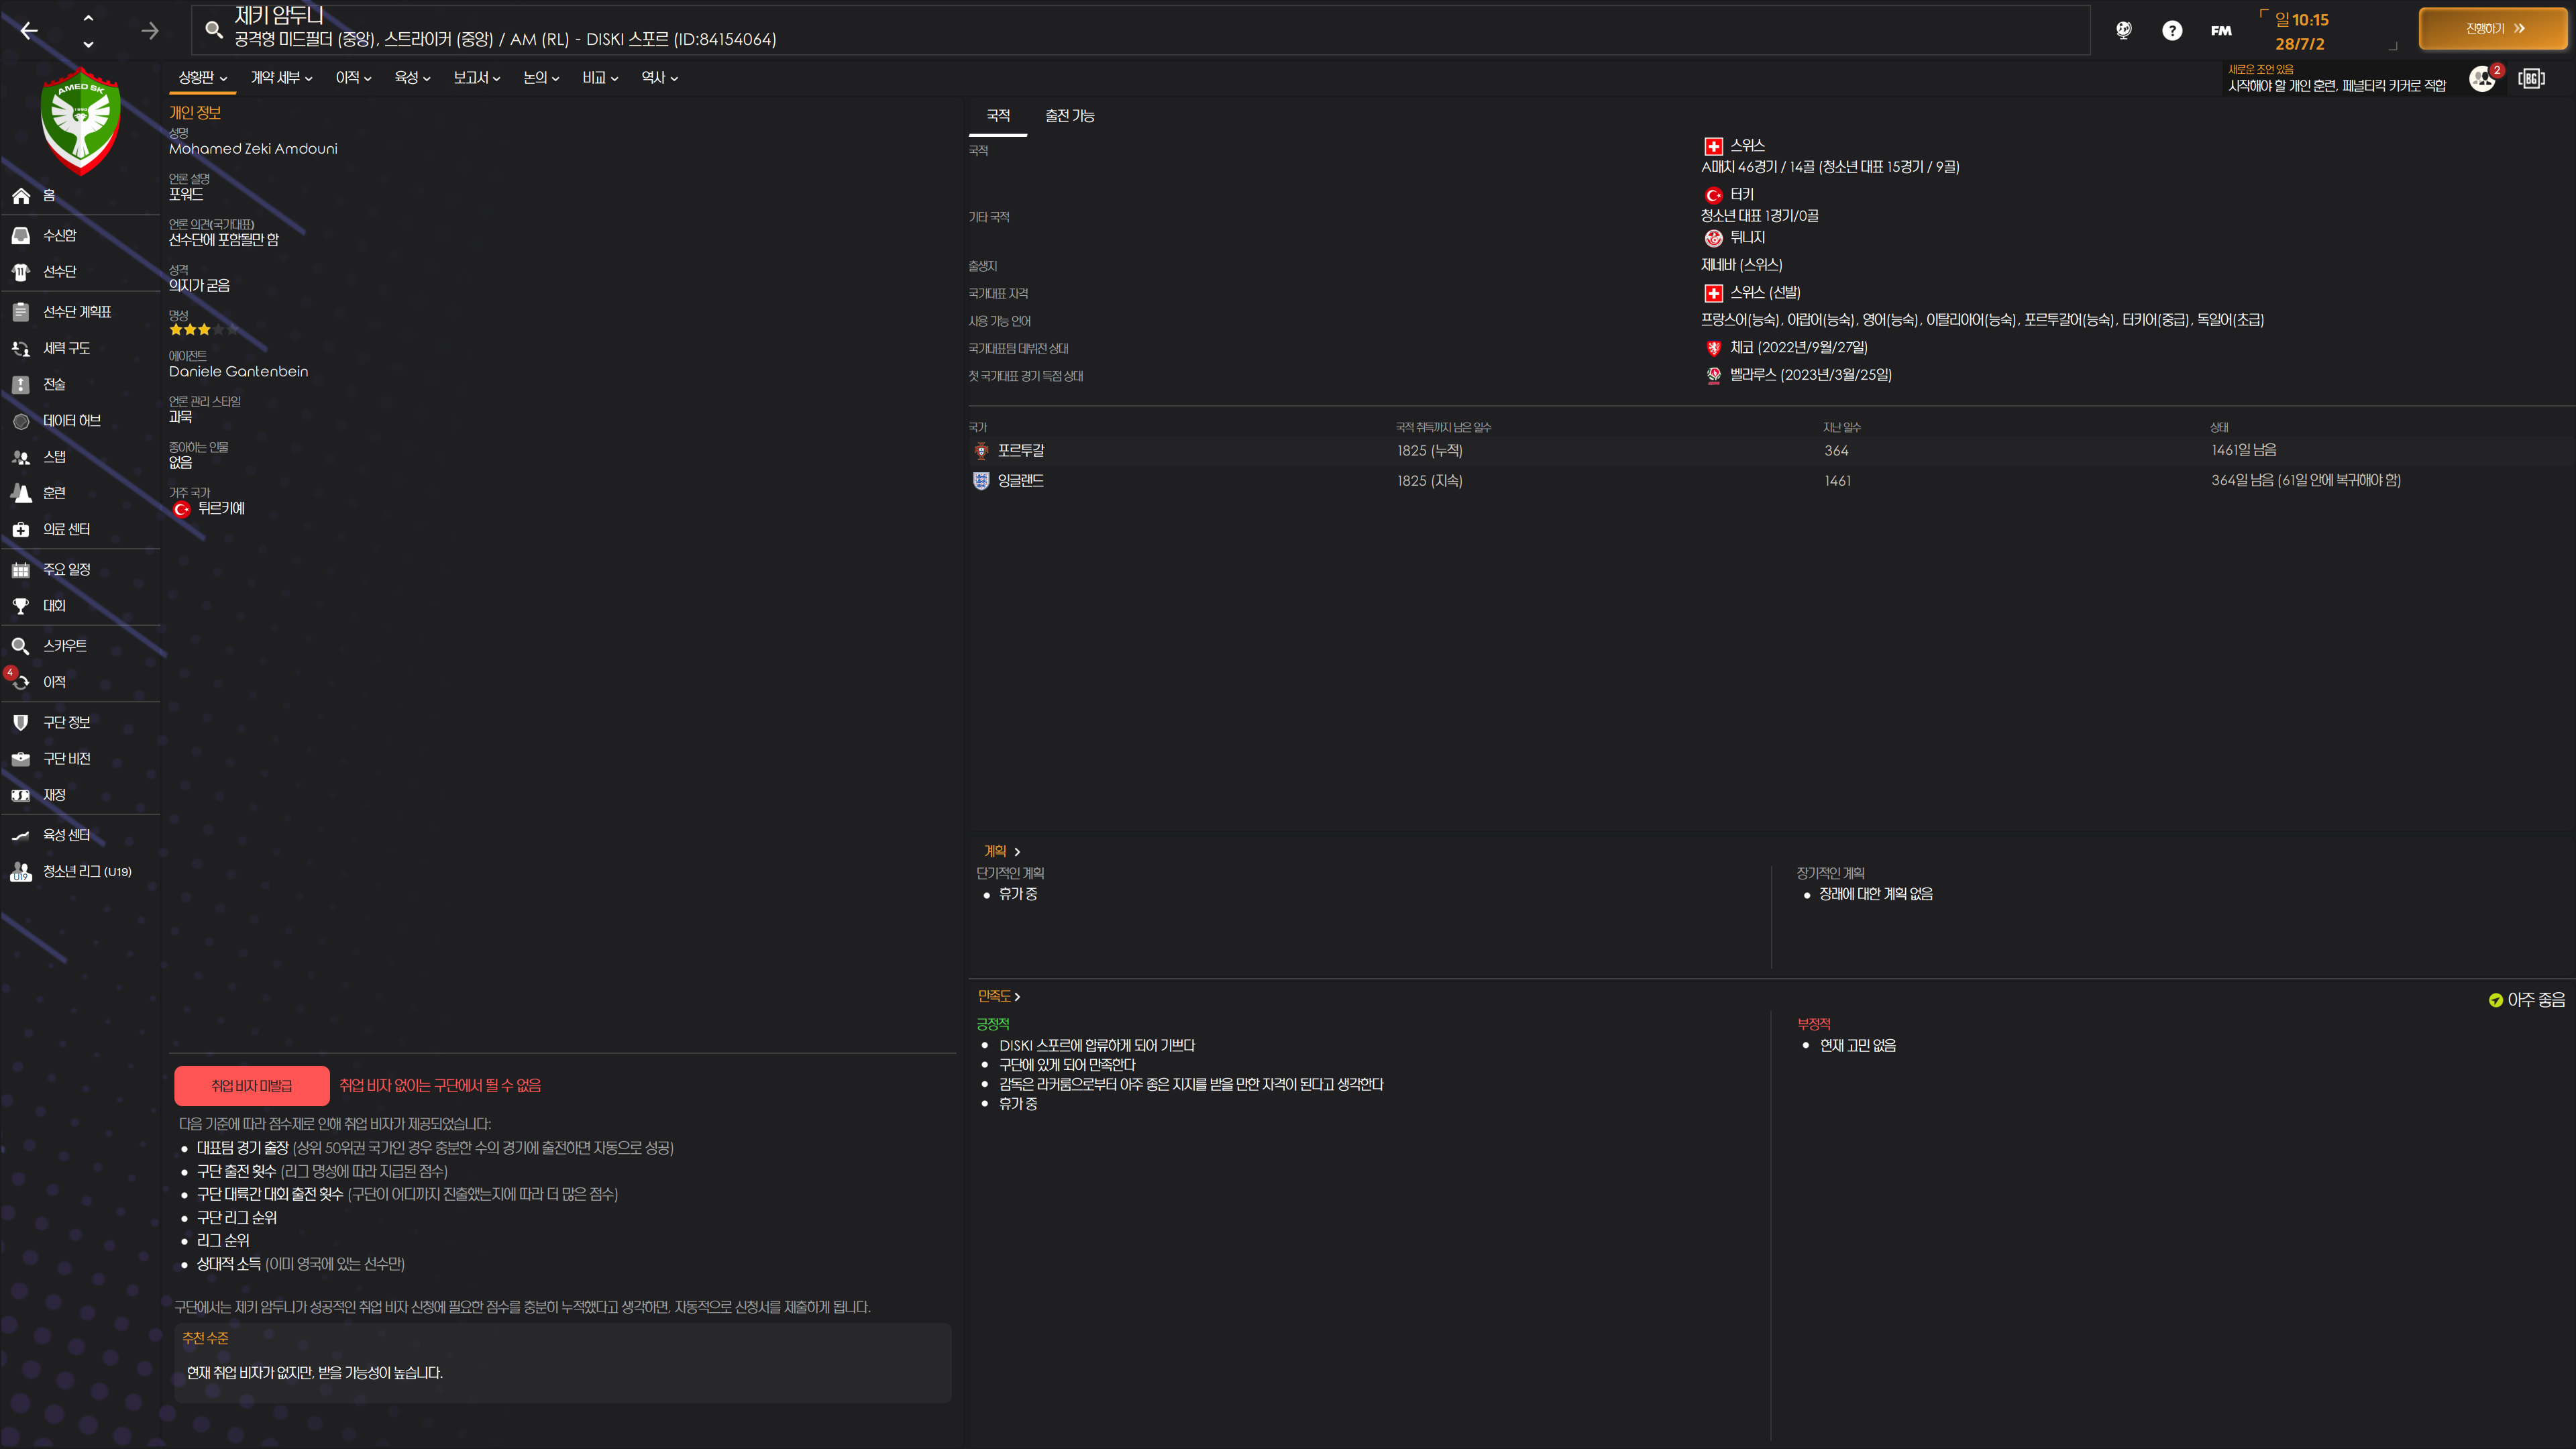Open 의료 센터 medical center icon
Viewport: 2576px width, 1449px height.
pyautogui.click(x=21, y=529)
